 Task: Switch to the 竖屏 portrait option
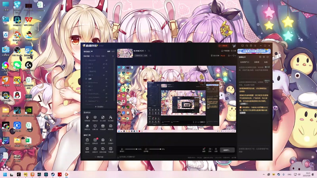click(113, 51)
